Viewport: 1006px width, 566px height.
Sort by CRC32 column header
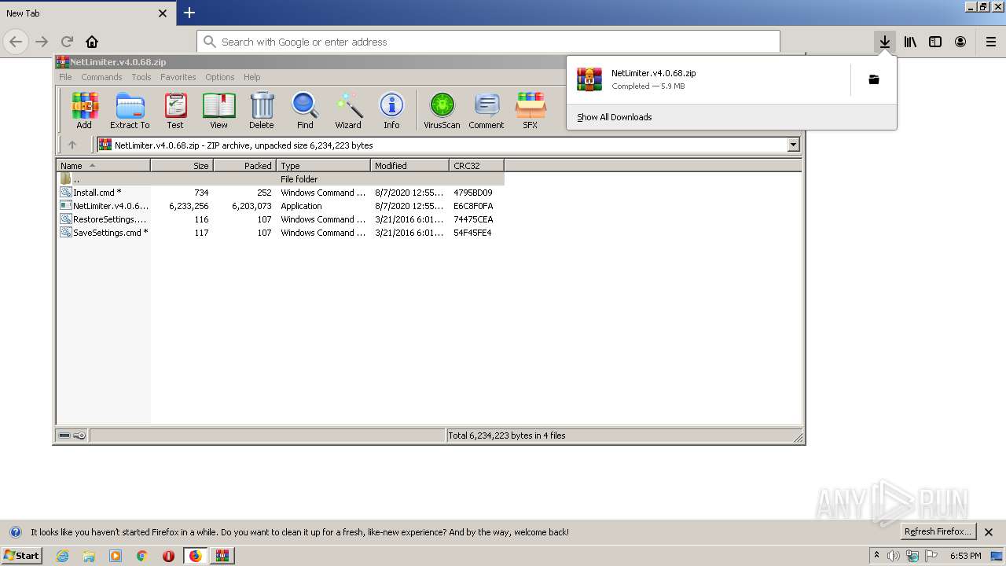click(x=476, y=166)
